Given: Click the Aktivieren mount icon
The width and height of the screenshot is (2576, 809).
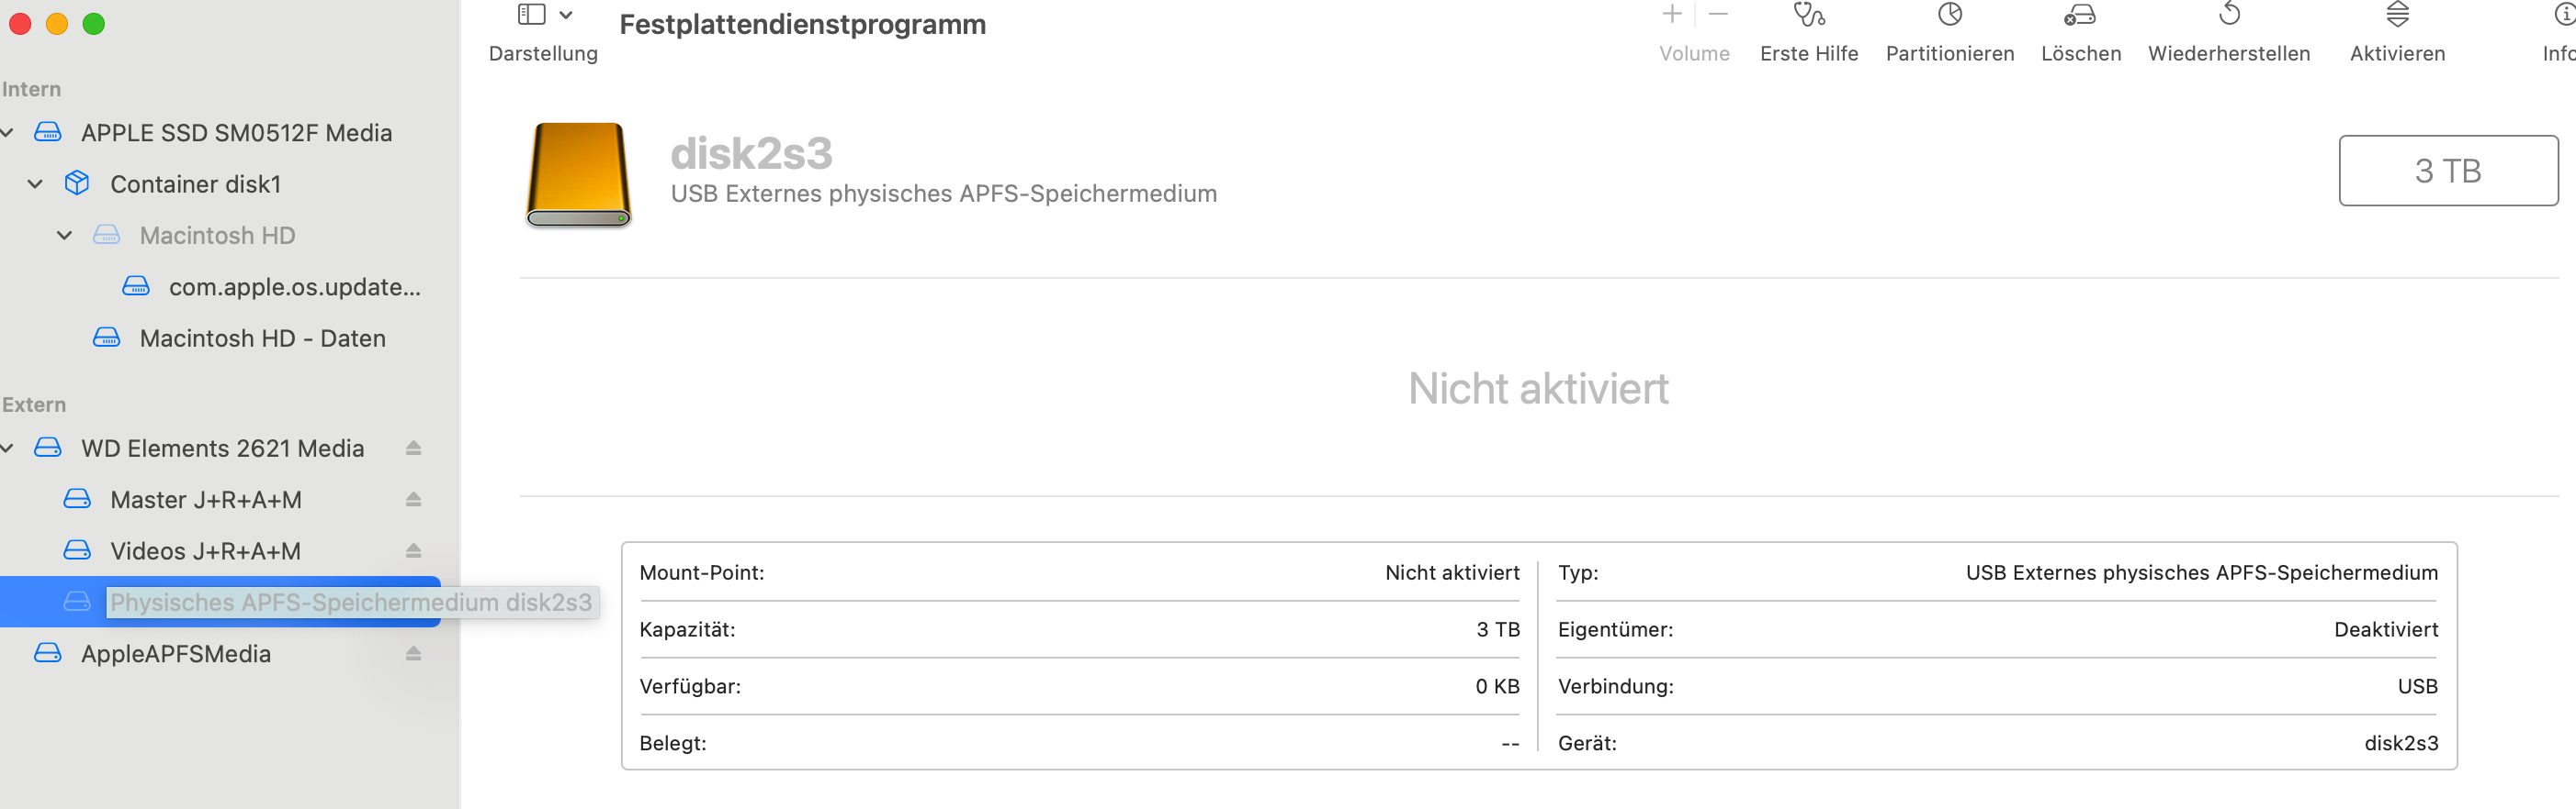Looking at the screenshot, I should [x=2397, y=15].
